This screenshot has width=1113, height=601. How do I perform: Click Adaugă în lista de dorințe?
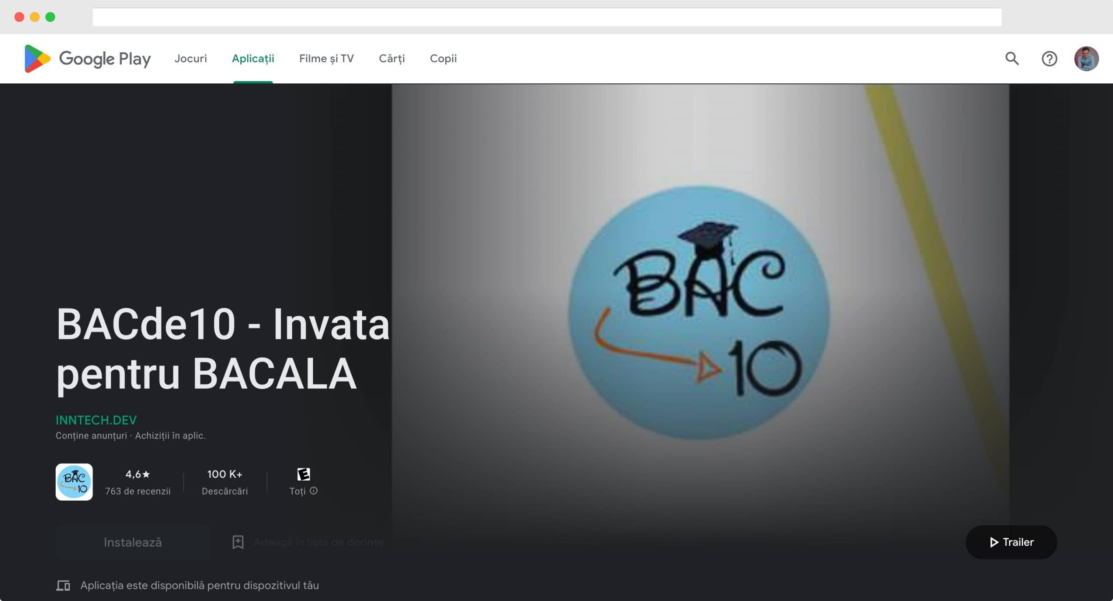tap(319, 542)
